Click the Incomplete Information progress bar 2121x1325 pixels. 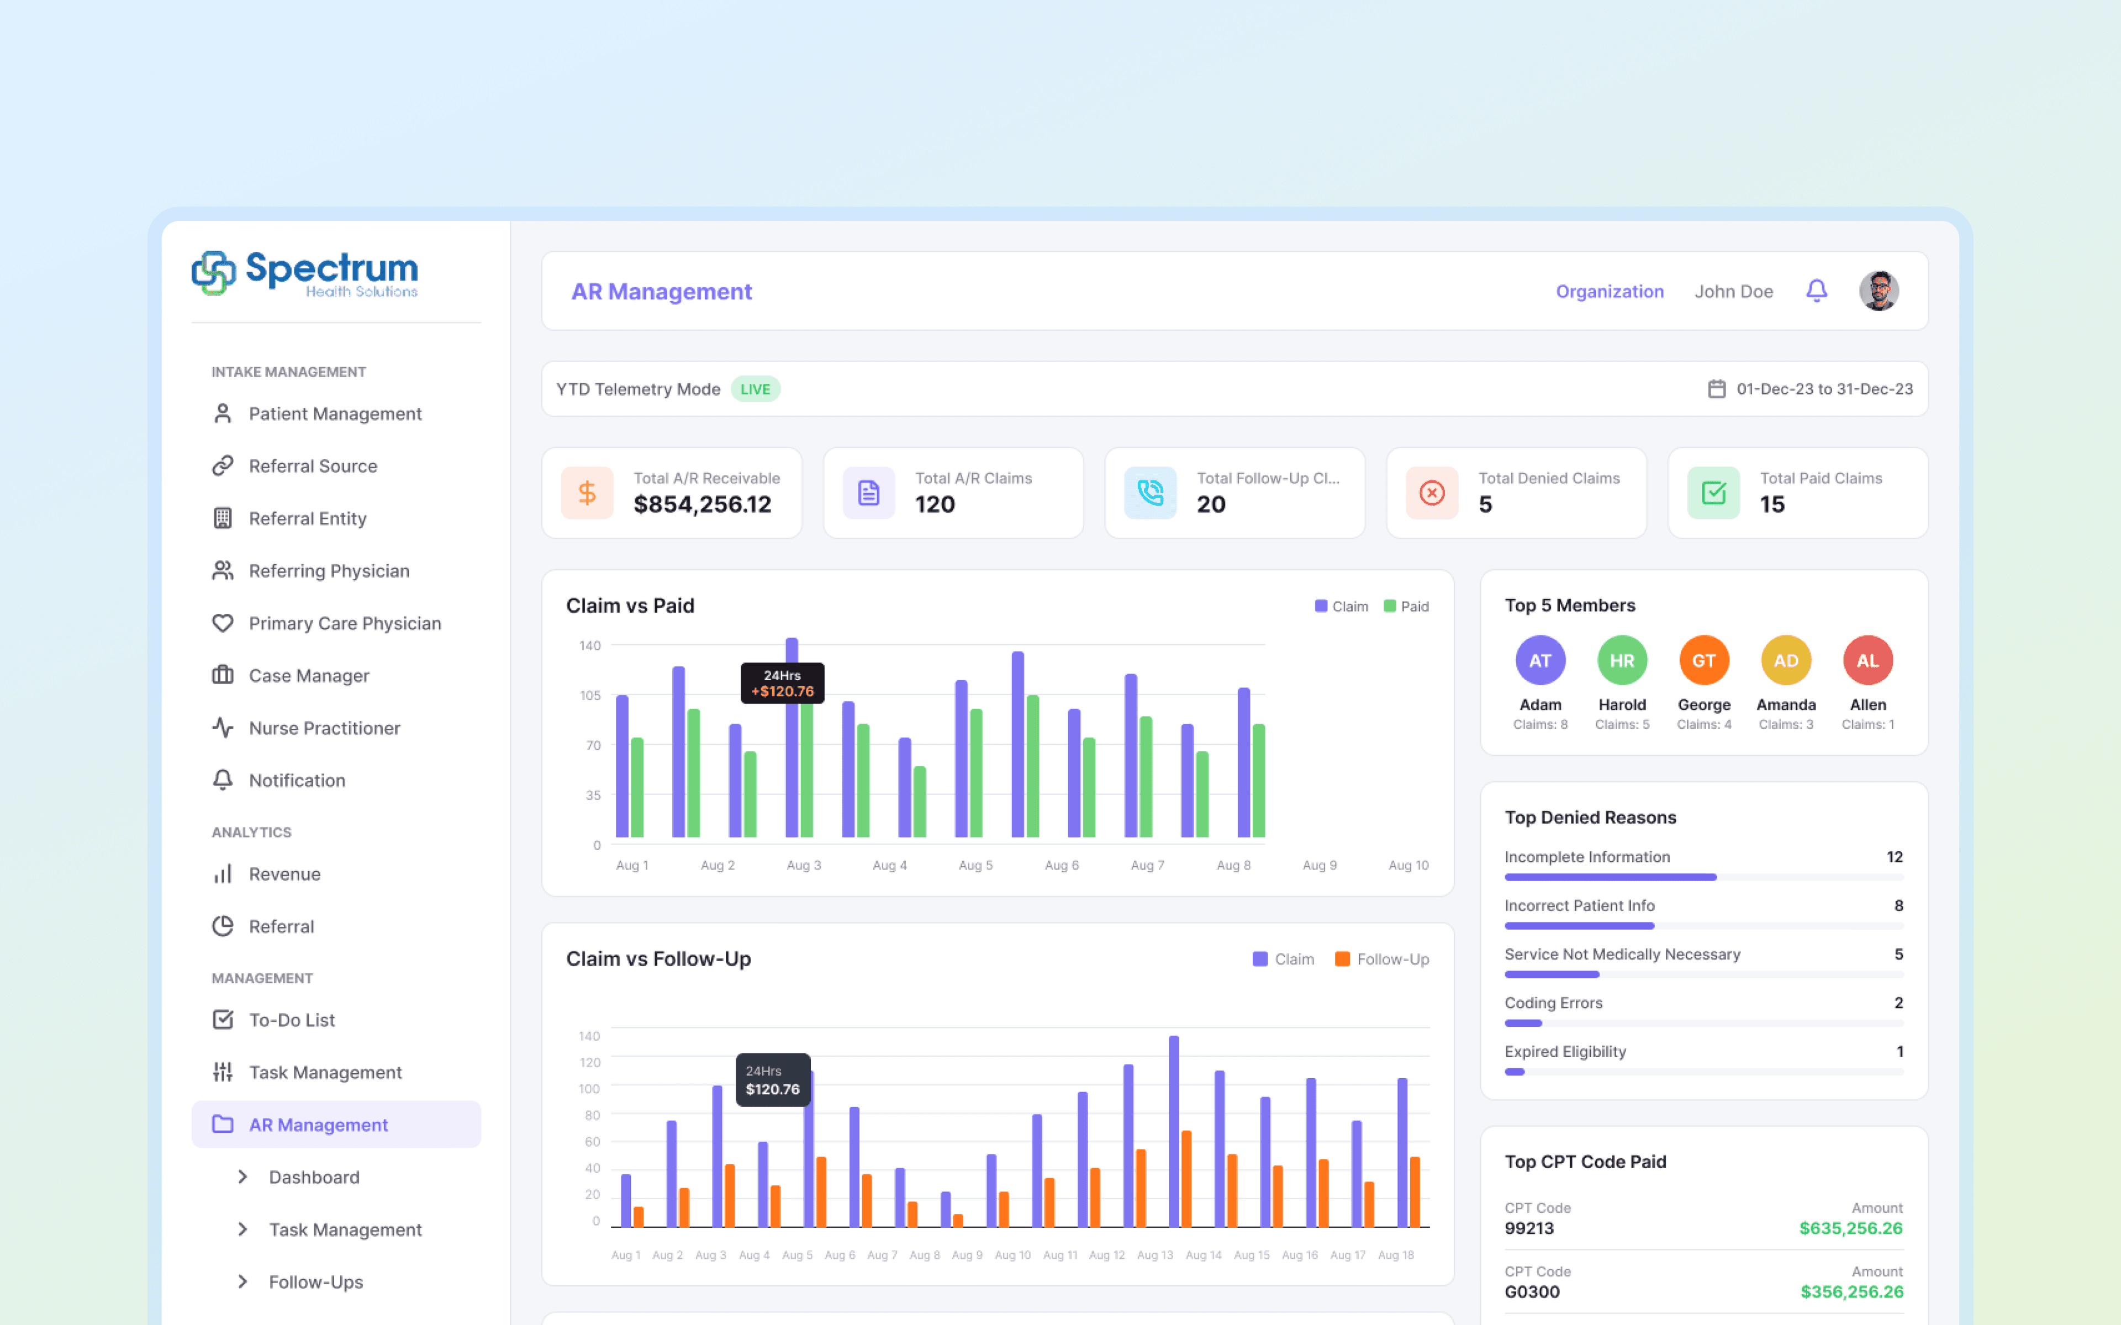coord(1704,877)
